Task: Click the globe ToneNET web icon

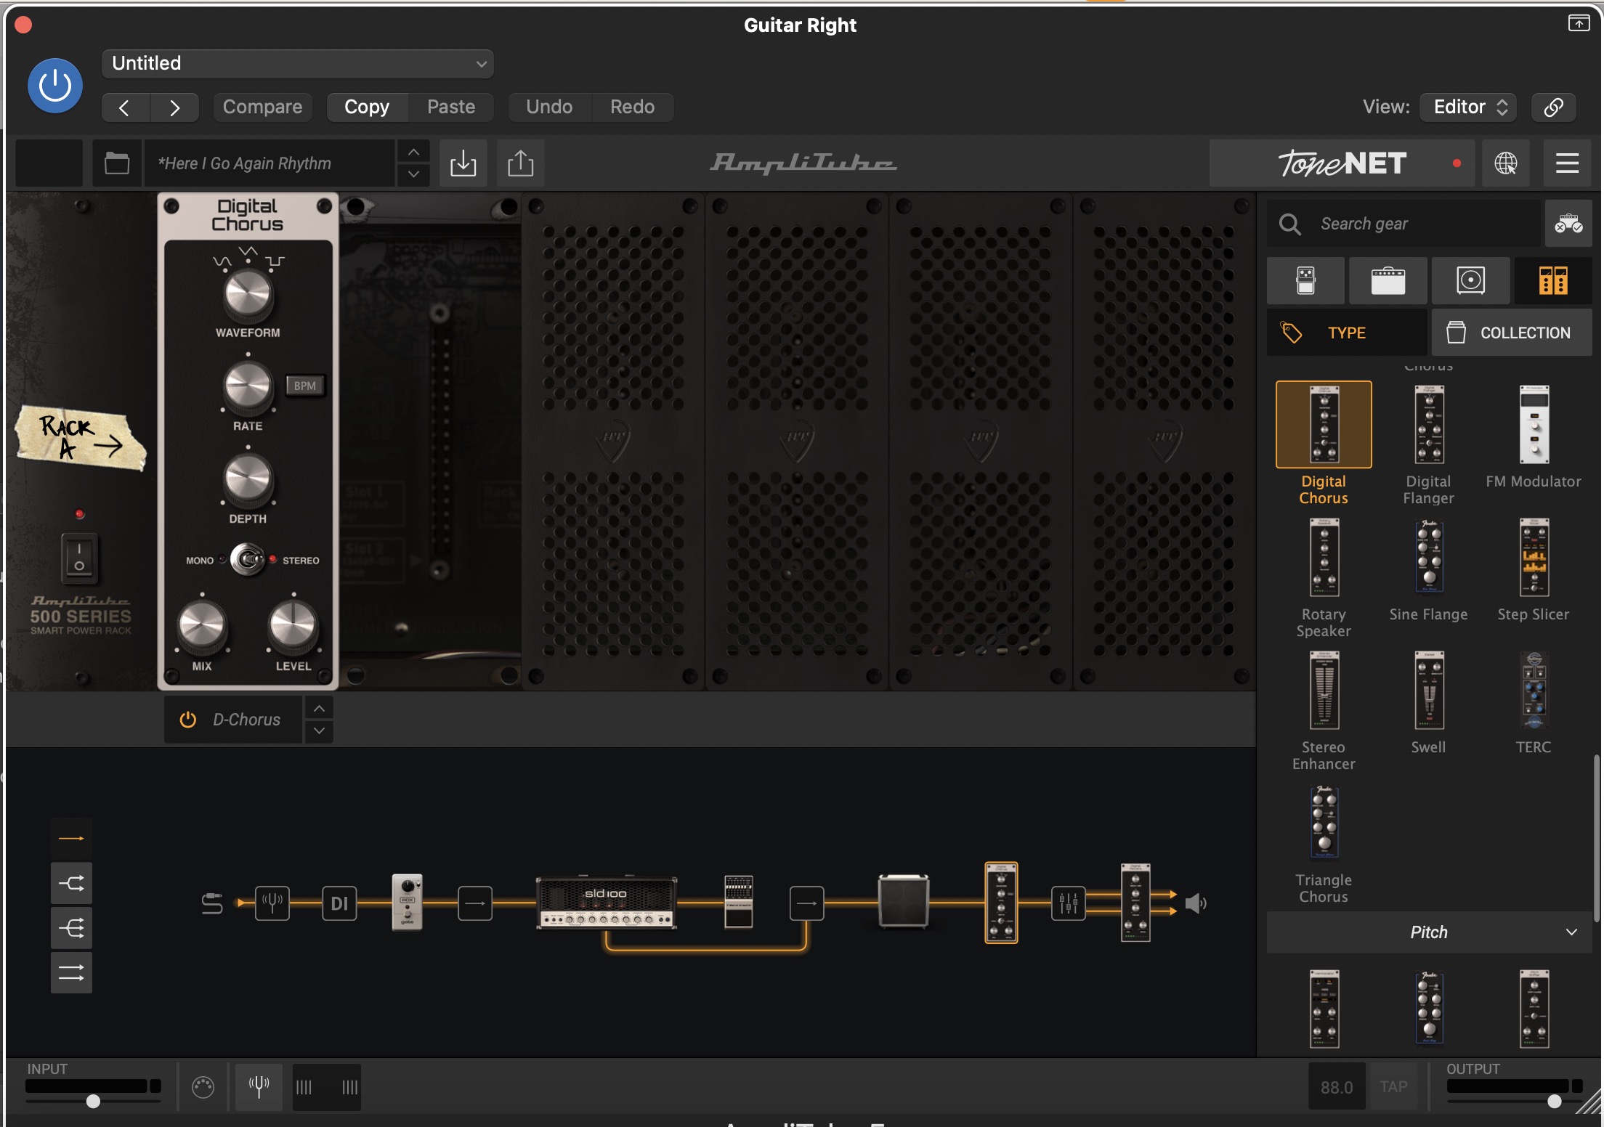Action: [1505, 163]
